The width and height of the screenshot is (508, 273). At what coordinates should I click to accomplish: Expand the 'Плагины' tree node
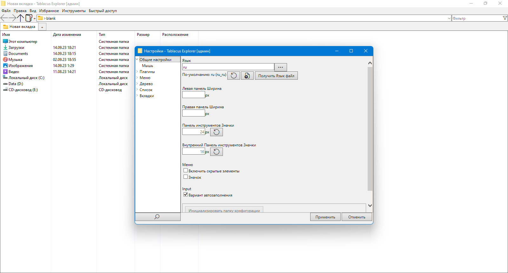pos(137,72)
